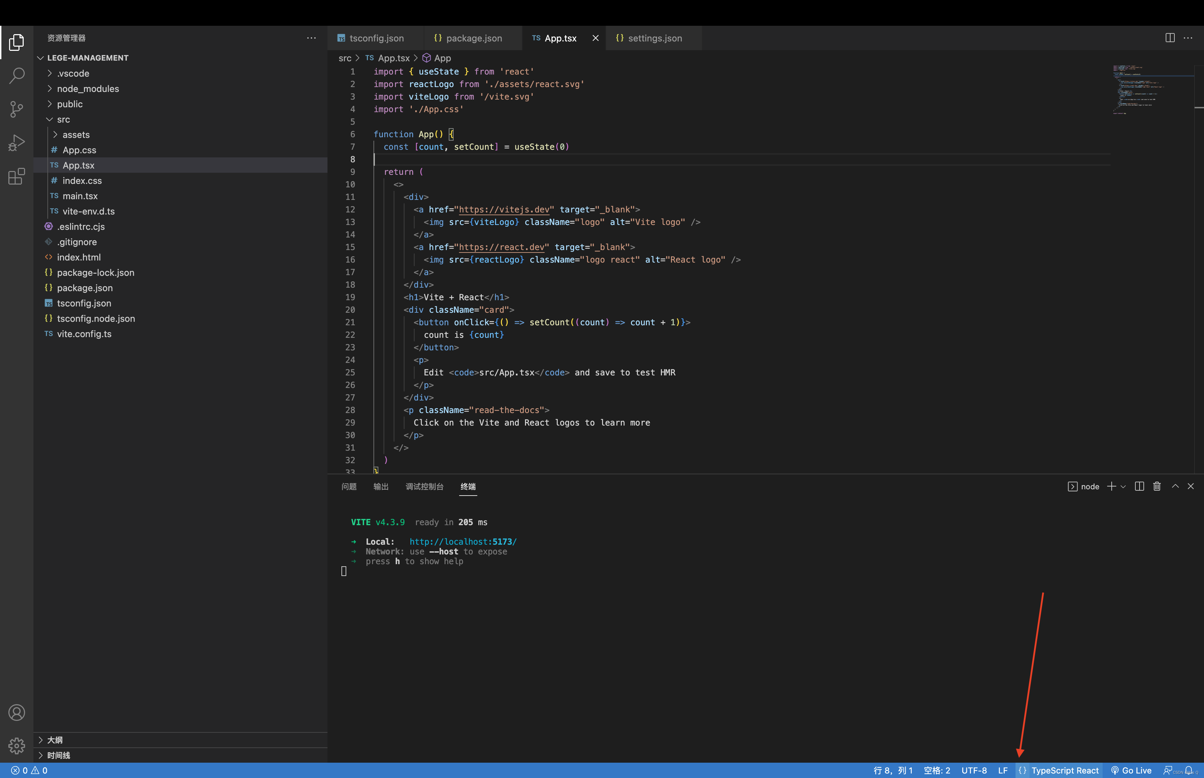Open editor more actions menu
The height and width of the screenshot is (778, 1204).
pyautogui.click(x=1188, y=38)
